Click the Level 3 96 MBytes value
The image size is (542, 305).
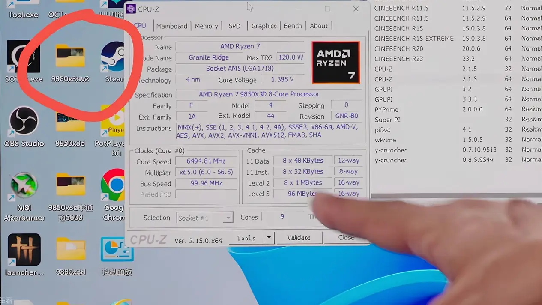click(303, 194)
